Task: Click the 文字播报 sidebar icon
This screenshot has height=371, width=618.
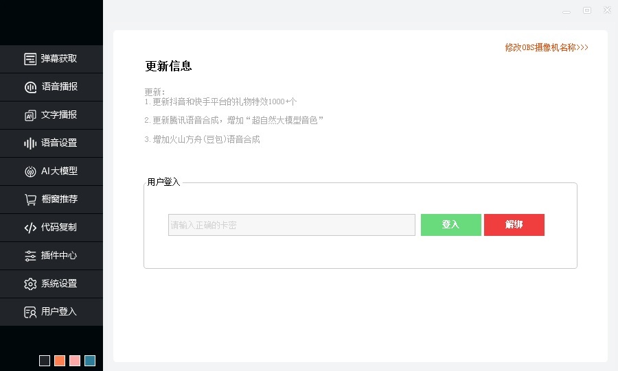Action: pos(30,115)
